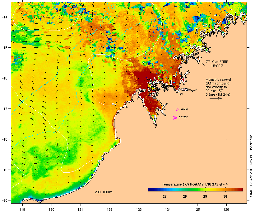255x212 pixels.
Task: Click the 0.5m/s velocity scale arrow
Action: pos(216,98)
